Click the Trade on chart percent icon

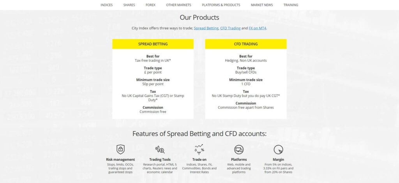(199, 149)
